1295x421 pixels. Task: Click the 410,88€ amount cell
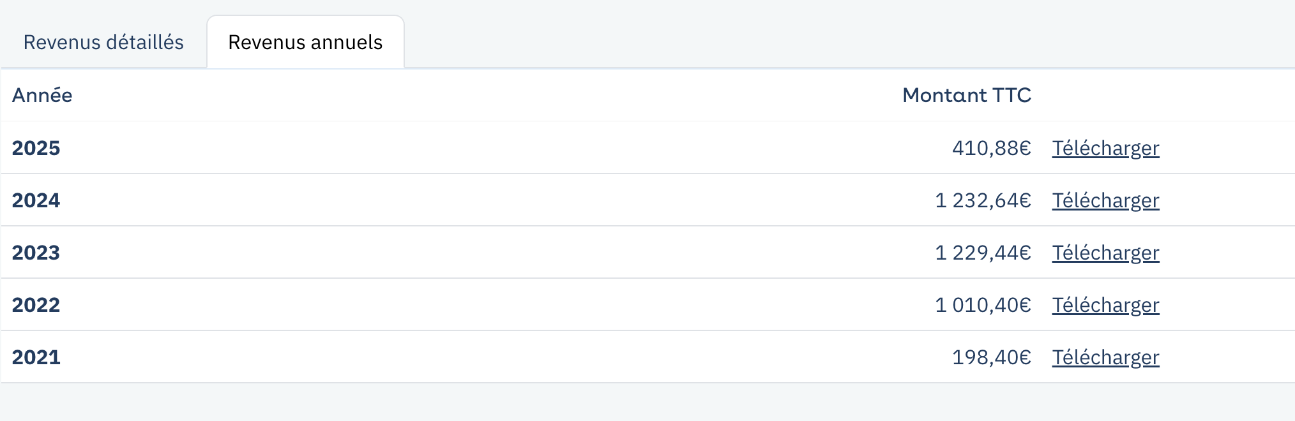click(992, 148)
